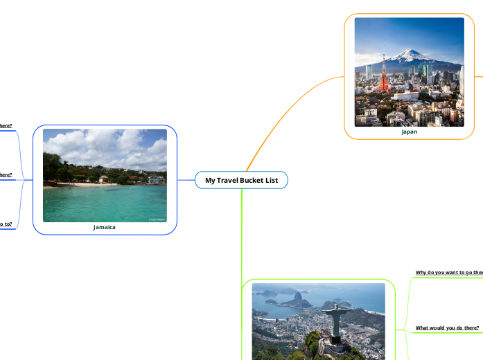Open "Why do you want to go there?" subtopic
The image size is (483, 360).
(448, 273)
